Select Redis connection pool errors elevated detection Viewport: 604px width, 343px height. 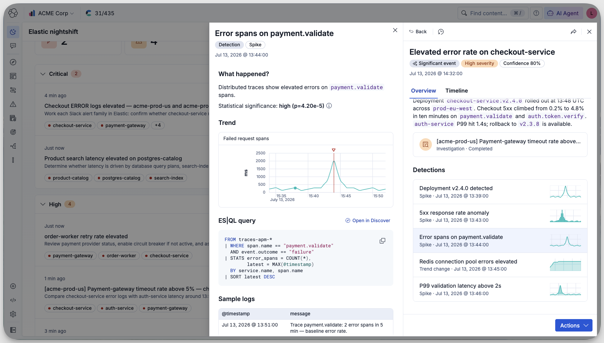click(500, 265)
